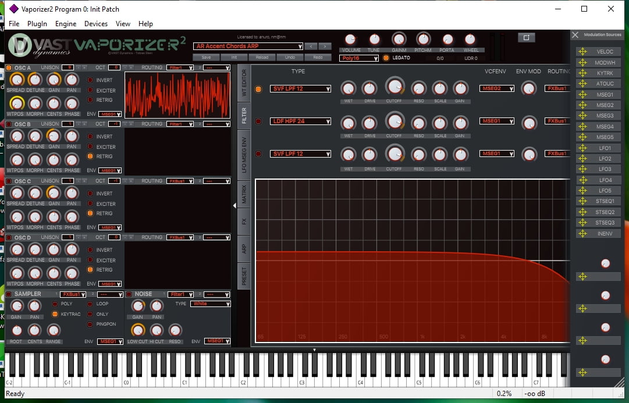This screenshot has height=403, width=629.
Task: Open the SAMPLER routing FXBus1 dropdown
Action: click(x=73, y=294)
